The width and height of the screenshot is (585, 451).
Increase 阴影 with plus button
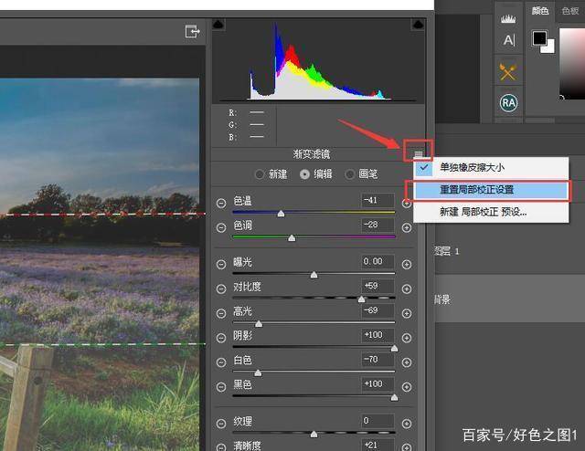[x=407, y=338]
